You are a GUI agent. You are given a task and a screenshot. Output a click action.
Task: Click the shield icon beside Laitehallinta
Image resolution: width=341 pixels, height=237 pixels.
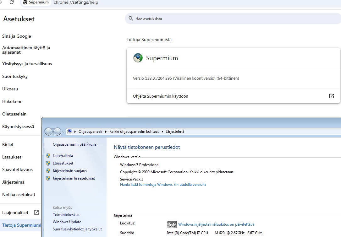pos(48,156)
